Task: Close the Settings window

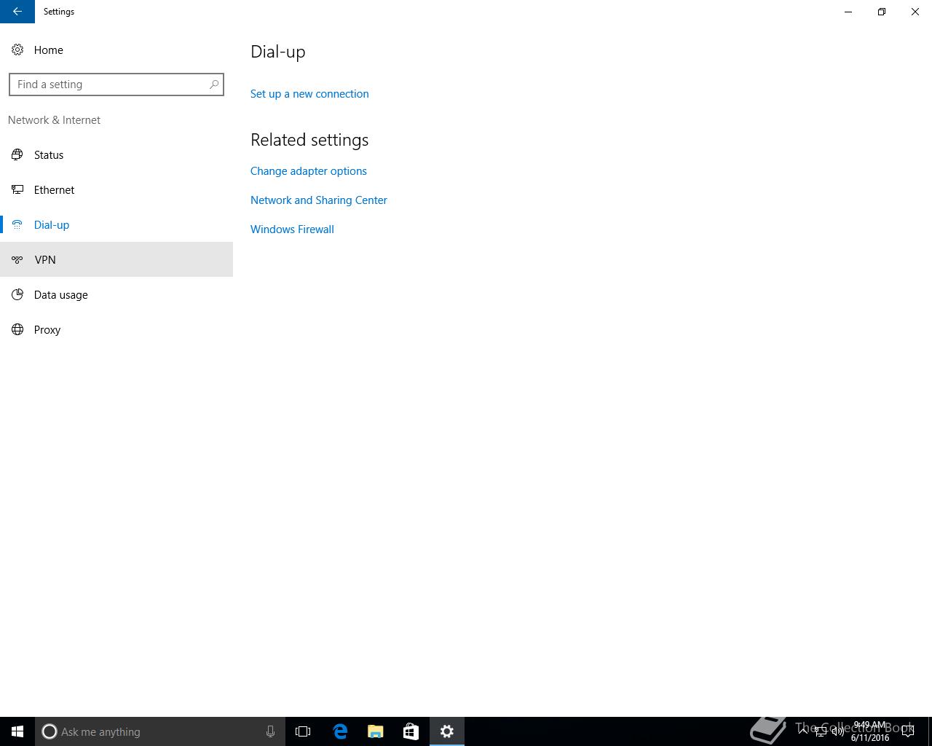Action: (915, 12)
